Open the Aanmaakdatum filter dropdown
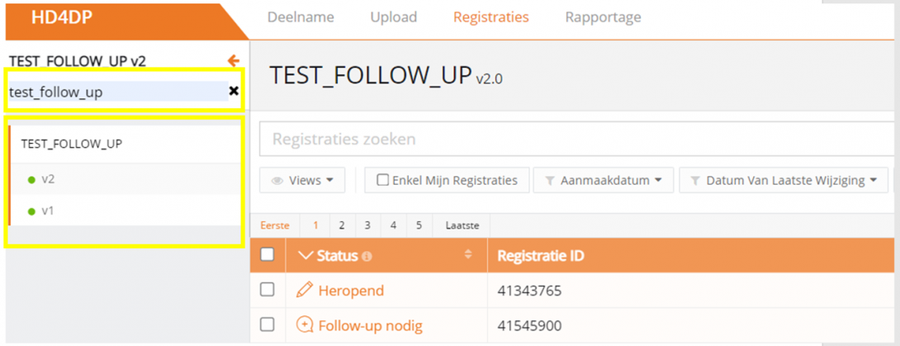The height and width of the screenshot is (346, 900). click(603, 180)
